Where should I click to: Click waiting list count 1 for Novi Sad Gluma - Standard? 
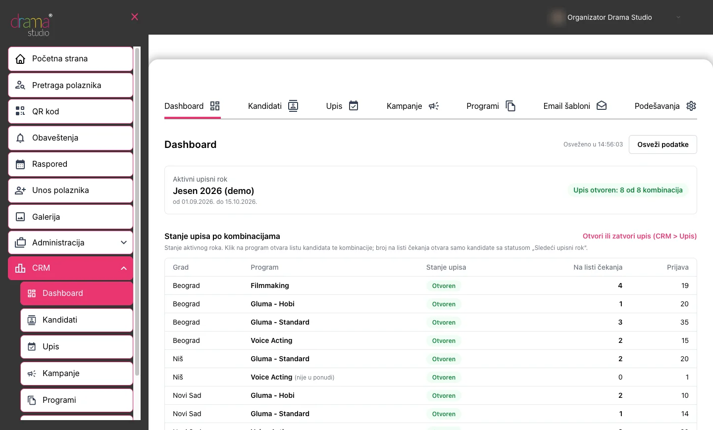tap(621, 414)
